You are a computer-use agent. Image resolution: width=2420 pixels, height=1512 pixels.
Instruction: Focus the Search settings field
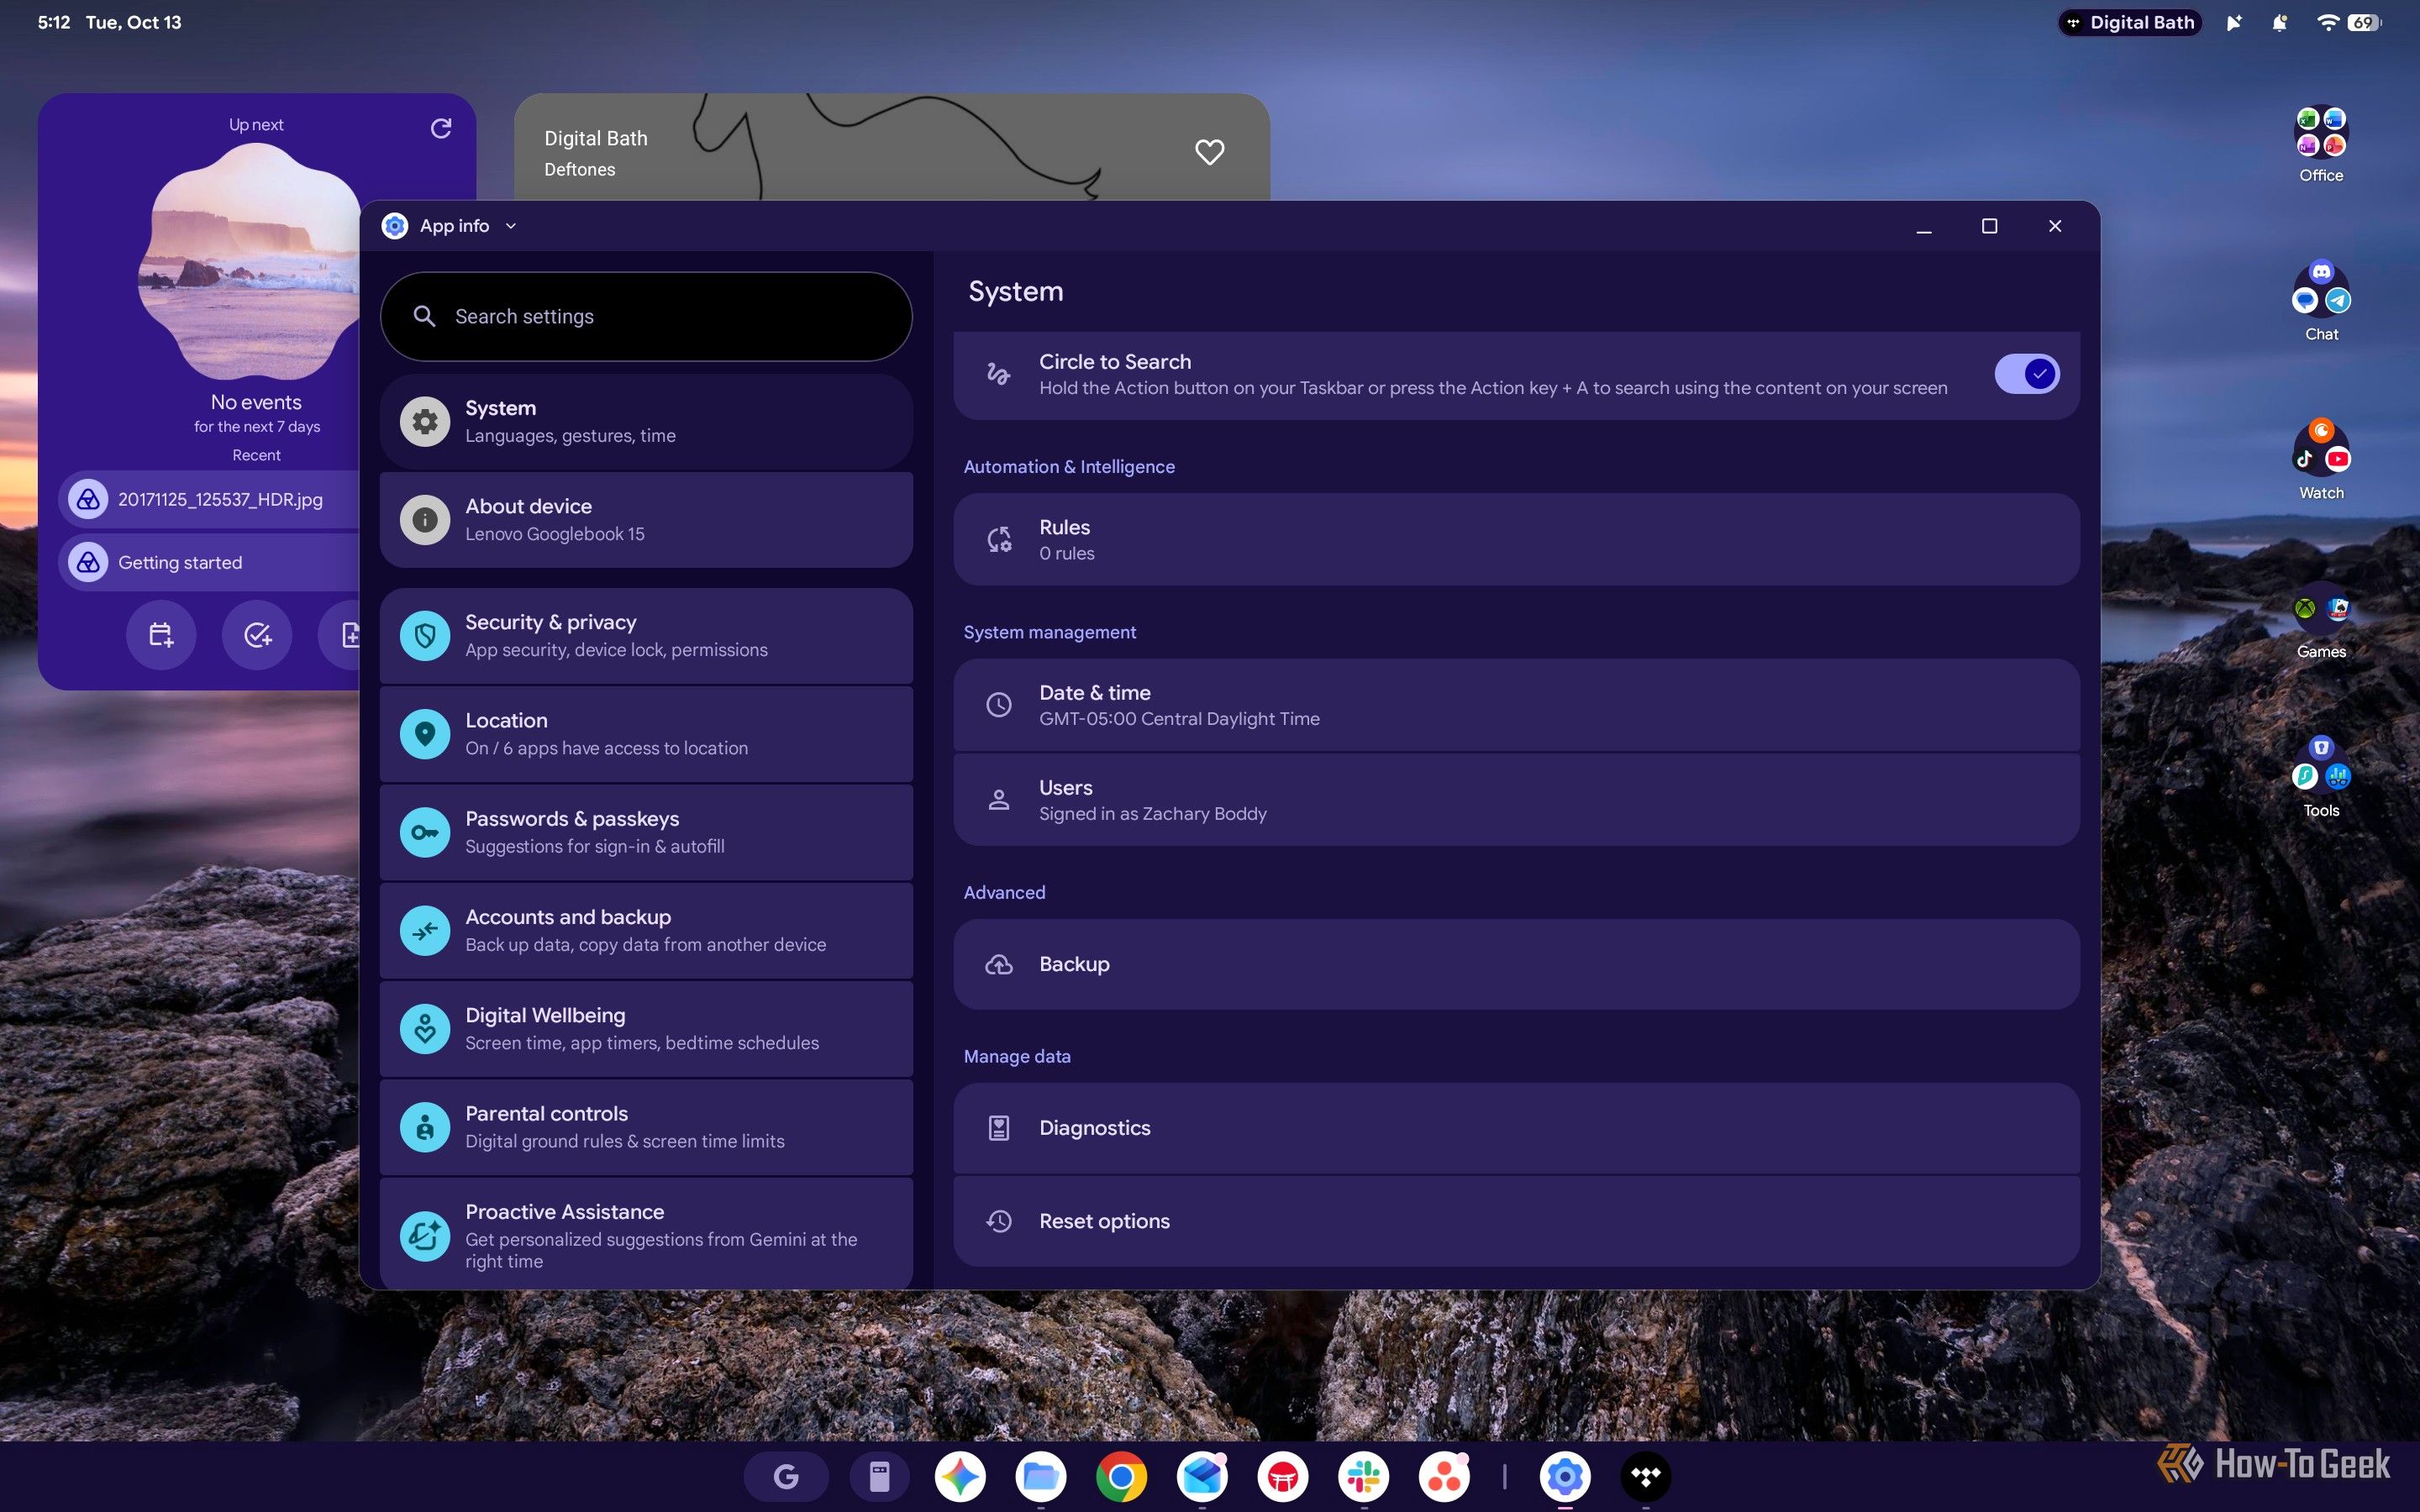(646, 316)
